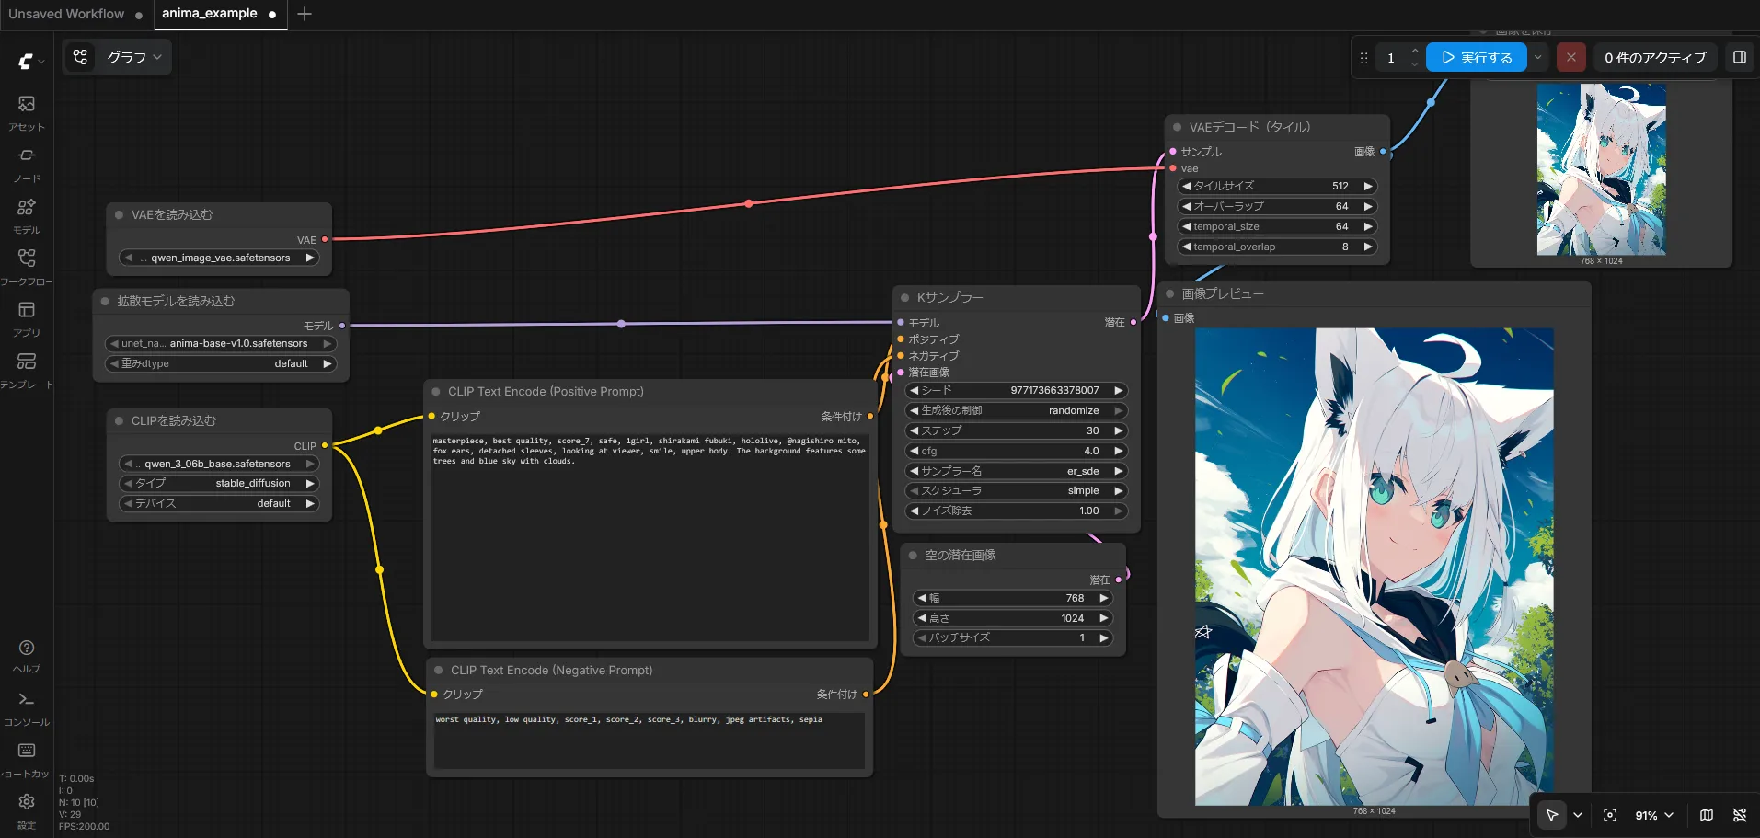Open the 生成後の制御 randomize combo box
The height and width of the screenshot is (838, 1760).
coord(1017,411)
